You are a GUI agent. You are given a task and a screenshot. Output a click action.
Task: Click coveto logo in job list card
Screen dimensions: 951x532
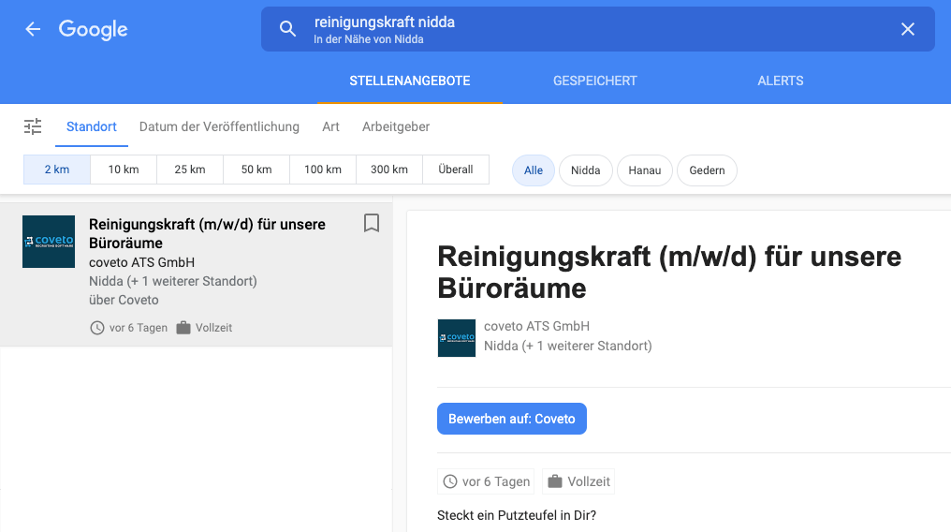[x=49, y=242]
